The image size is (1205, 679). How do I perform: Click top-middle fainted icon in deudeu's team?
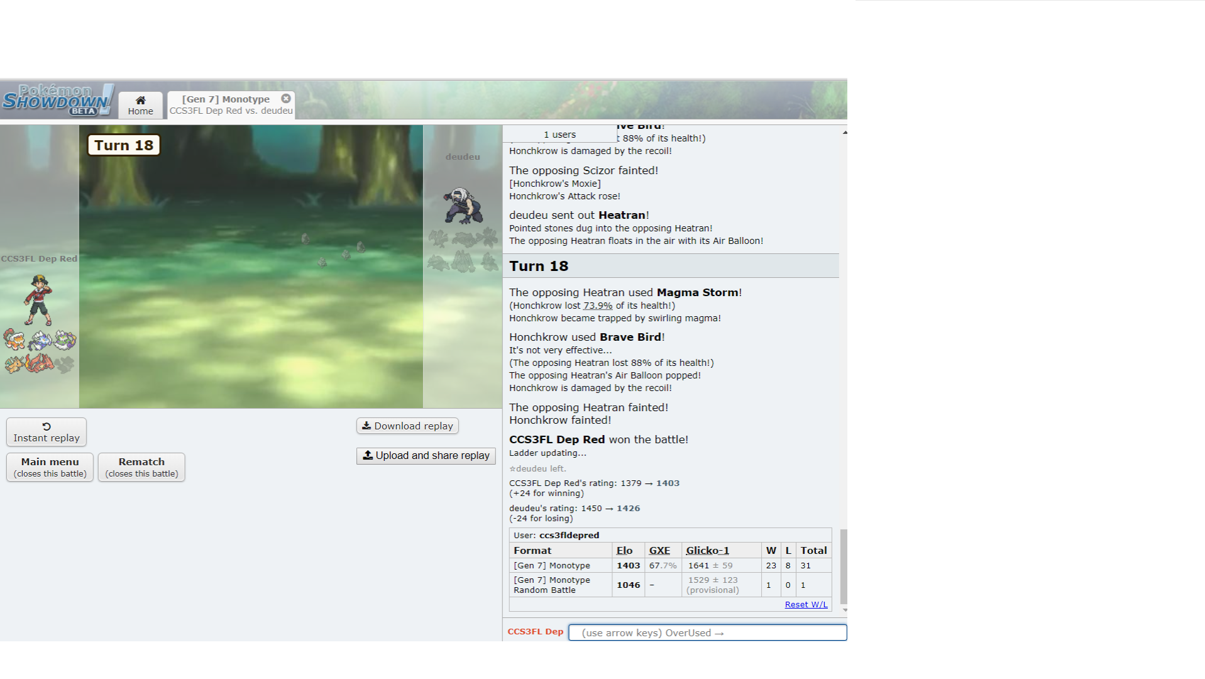pos(464,238)
